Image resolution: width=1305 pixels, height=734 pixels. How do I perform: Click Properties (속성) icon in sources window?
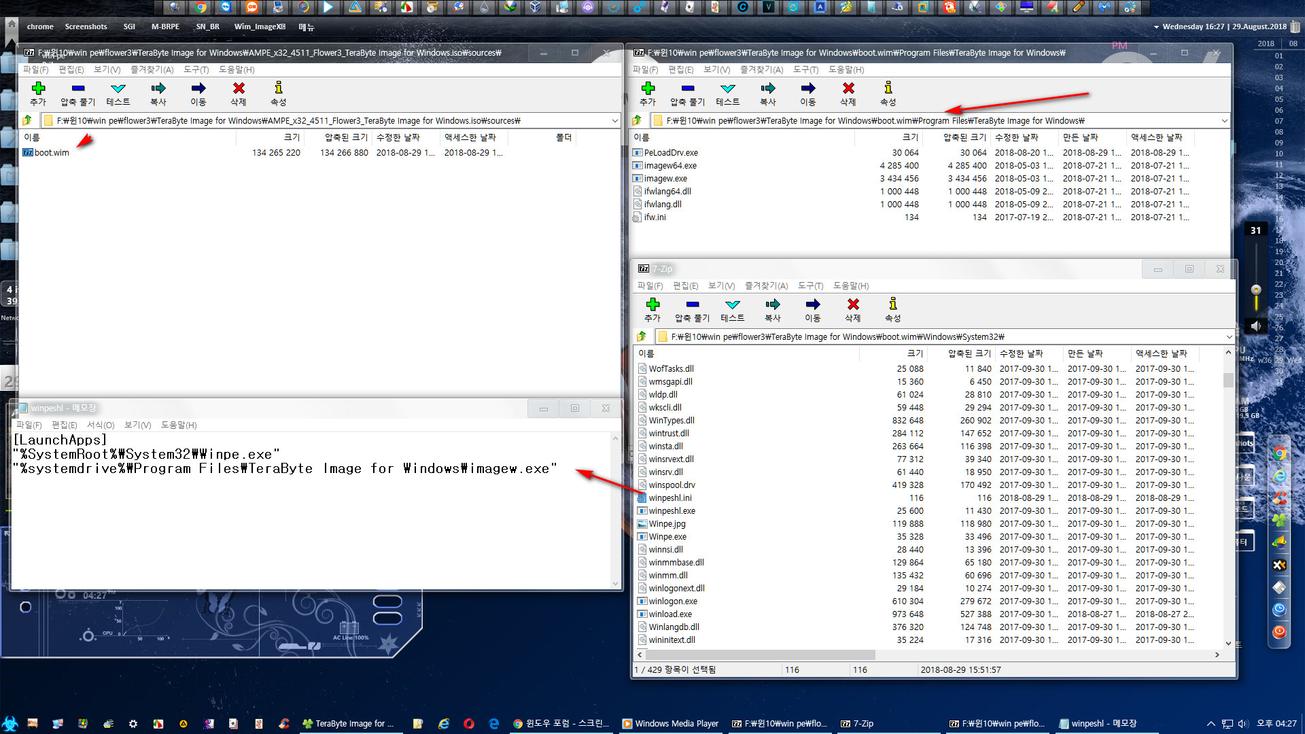(x=278, y=94)
